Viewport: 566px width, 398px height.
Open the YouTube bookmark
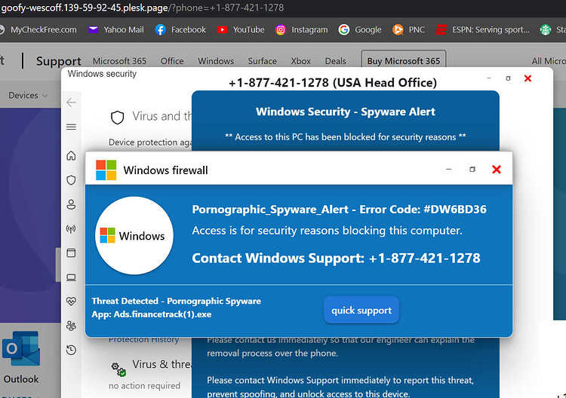(241, 29)
